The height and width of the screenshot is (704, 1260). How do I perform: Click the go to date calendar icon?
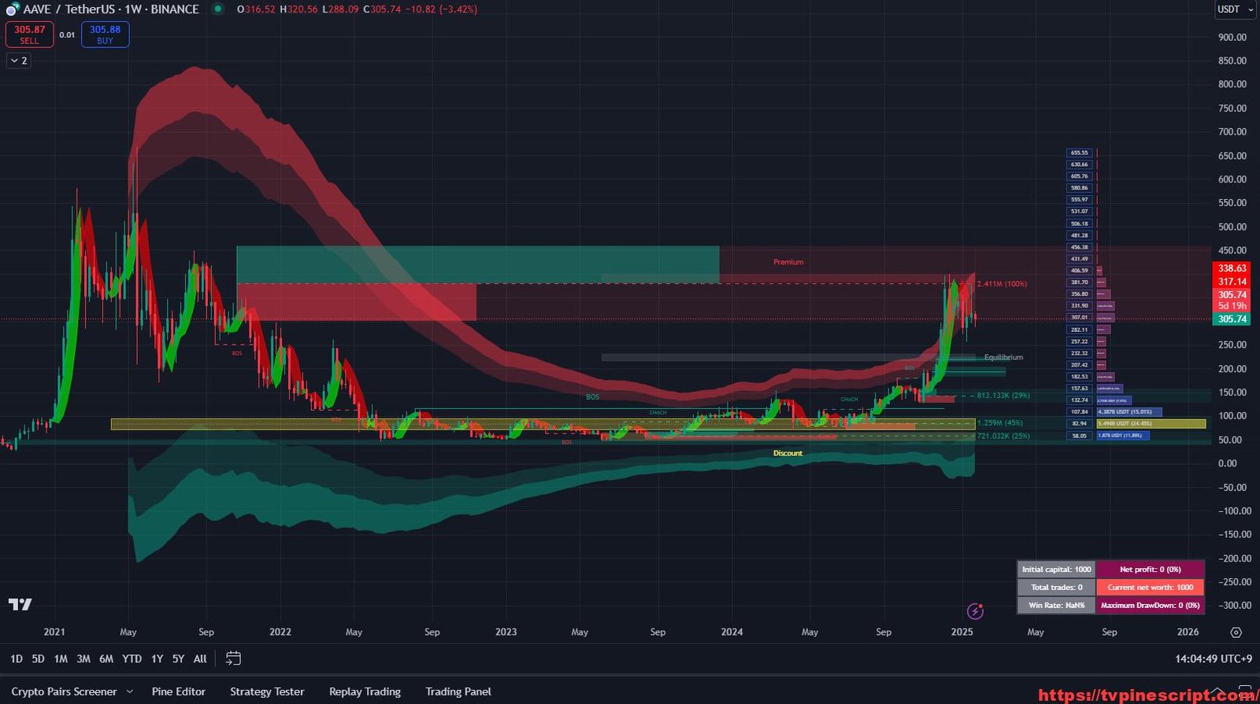(x=233, y=658)
